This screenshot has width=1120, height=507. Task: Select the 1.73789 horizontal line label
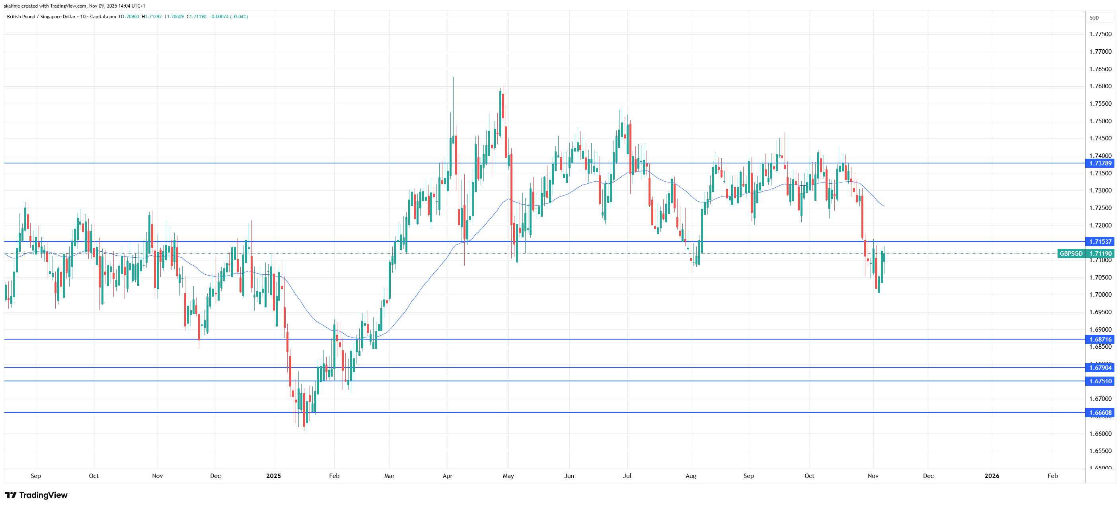click(1100, 163)
